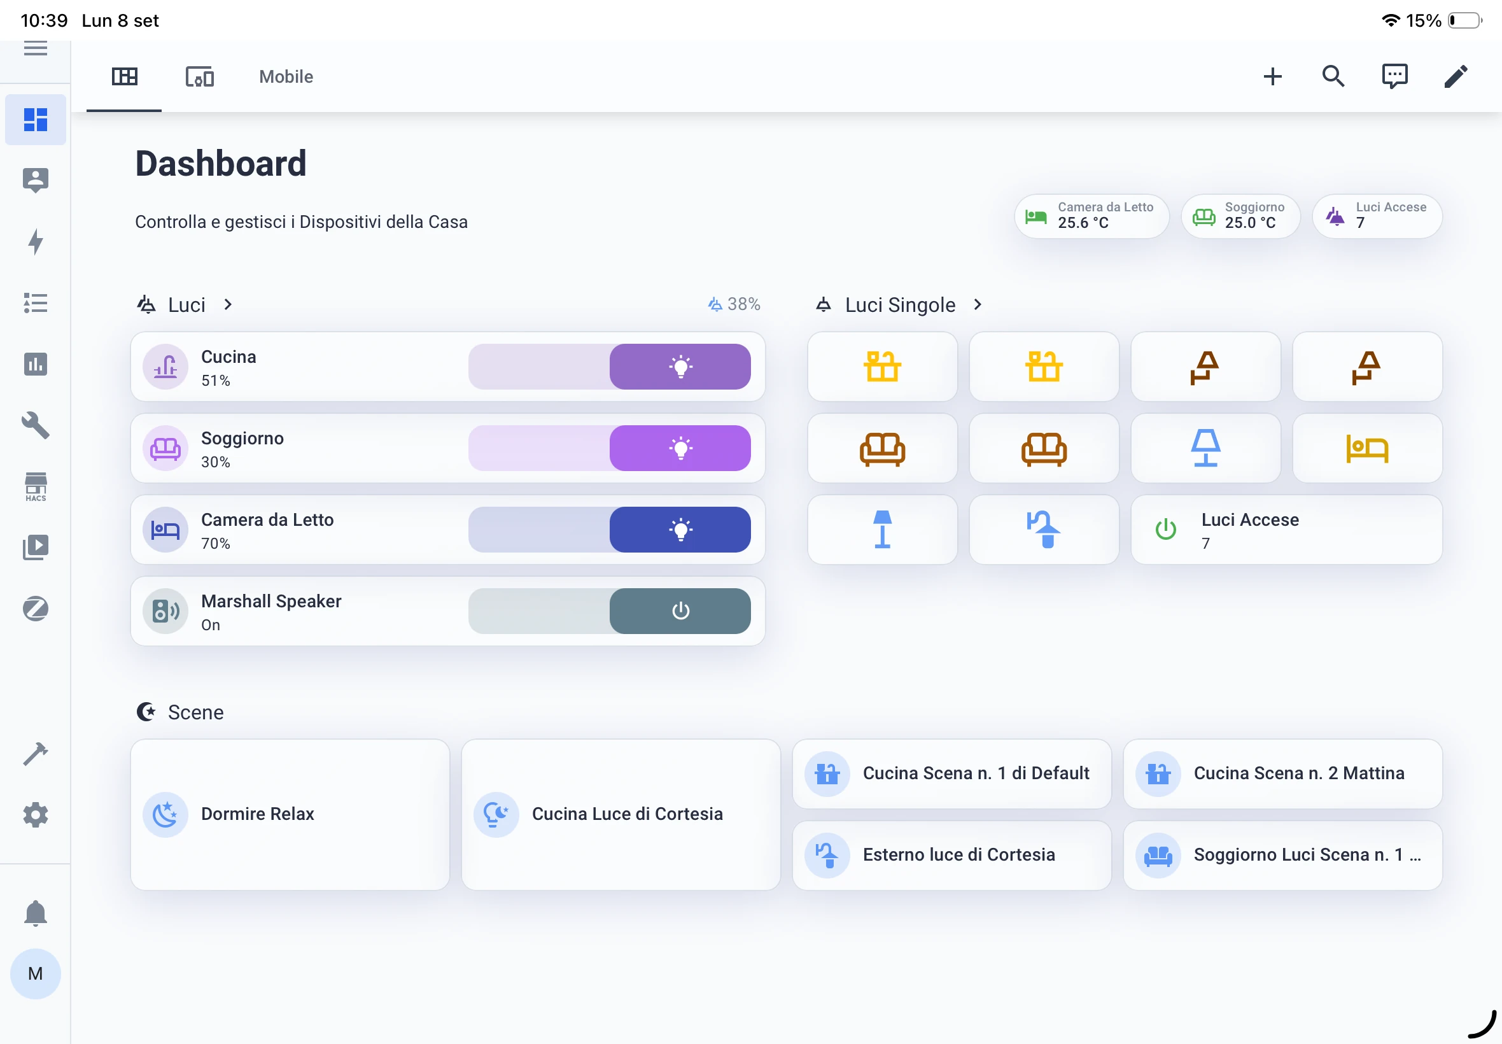Select the second dashboard view tab
The height and width of the screenshot is (1044, 1502).
(198, 76)
